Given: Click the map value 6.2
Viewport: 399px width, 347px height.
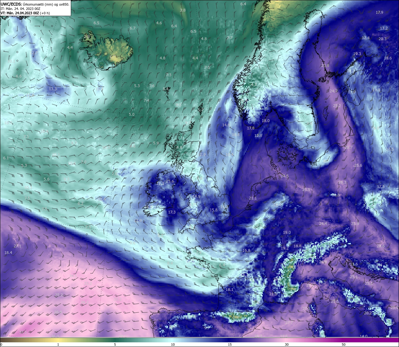Looking at the screenshot, I should click(80, 204).
